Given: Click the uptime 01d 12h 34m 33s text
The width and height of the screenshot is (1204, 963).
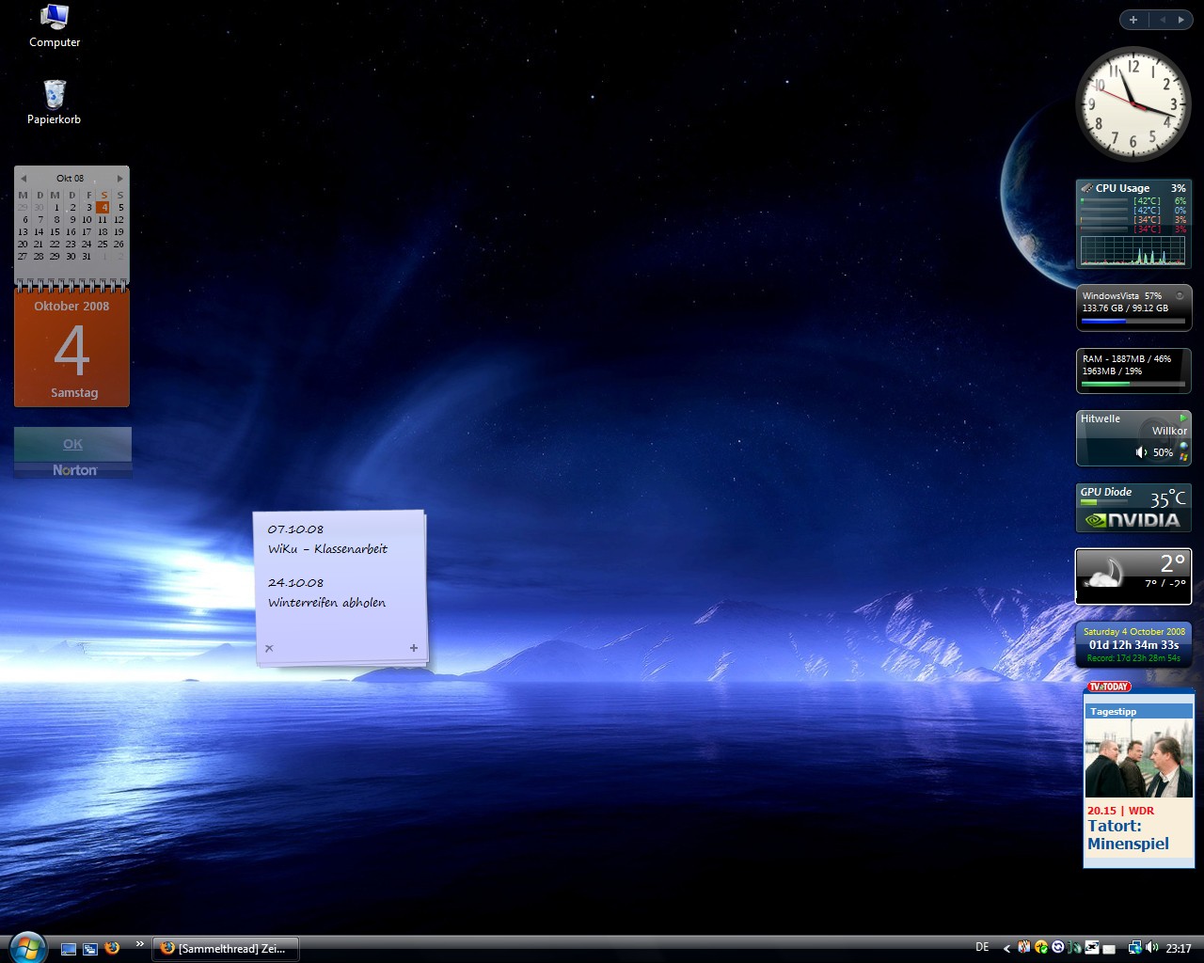Looking at the screenshot, I should pyautogui.click(x=1133, y=645).
